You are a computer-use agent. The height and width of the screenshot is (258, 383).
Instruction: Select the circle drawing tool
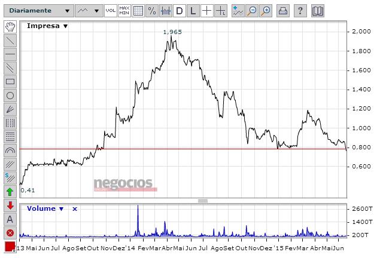[10, 96]
